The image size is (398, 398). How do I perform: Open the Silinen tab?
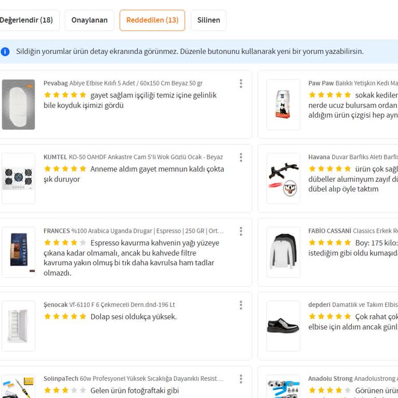[208, 20]
